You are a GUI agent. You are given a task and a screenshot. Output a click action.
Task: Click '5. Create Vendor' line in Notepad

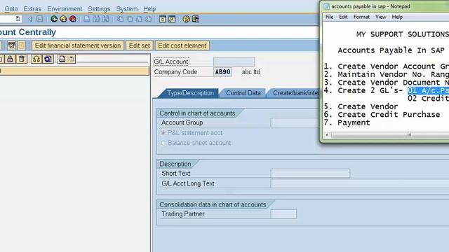tap(361, 106)
